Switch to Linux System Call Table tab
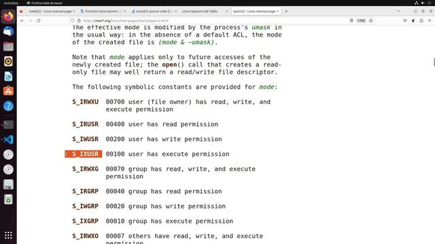The height and width of the screenshot is (244, 435). click(x=199, y=12)
